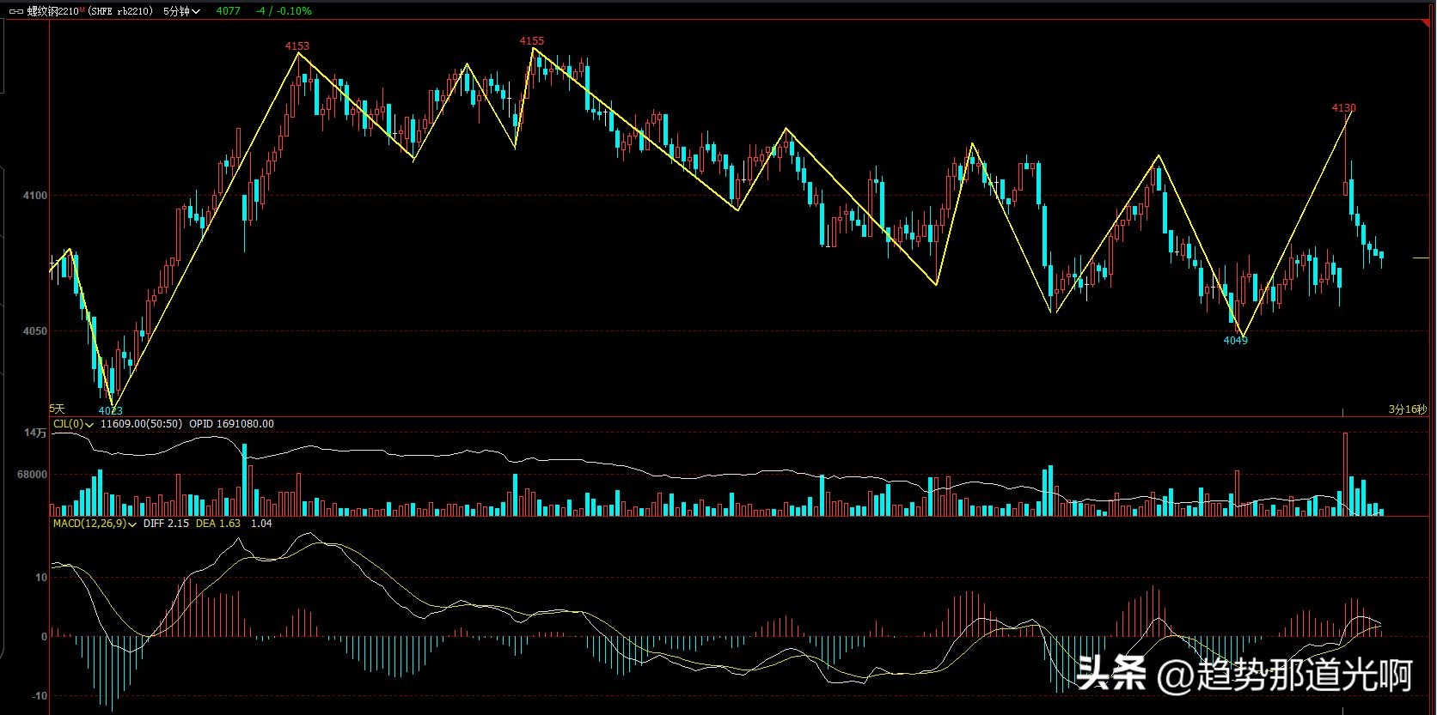Click the price change -4 / -0.10%
The width and height of the screenshot is (1437, 715).
[x=284, y=11]
